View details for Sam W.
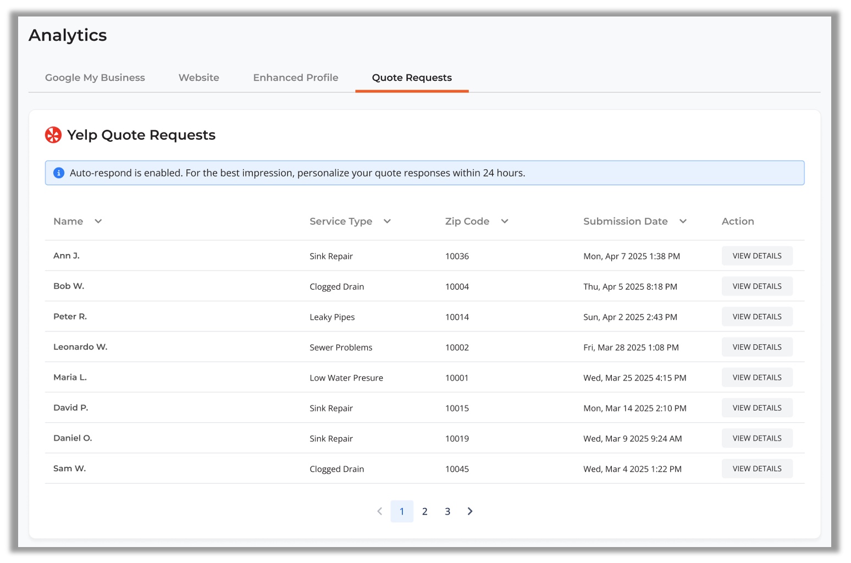The image size is (851, 563). (x=757, y=469)
